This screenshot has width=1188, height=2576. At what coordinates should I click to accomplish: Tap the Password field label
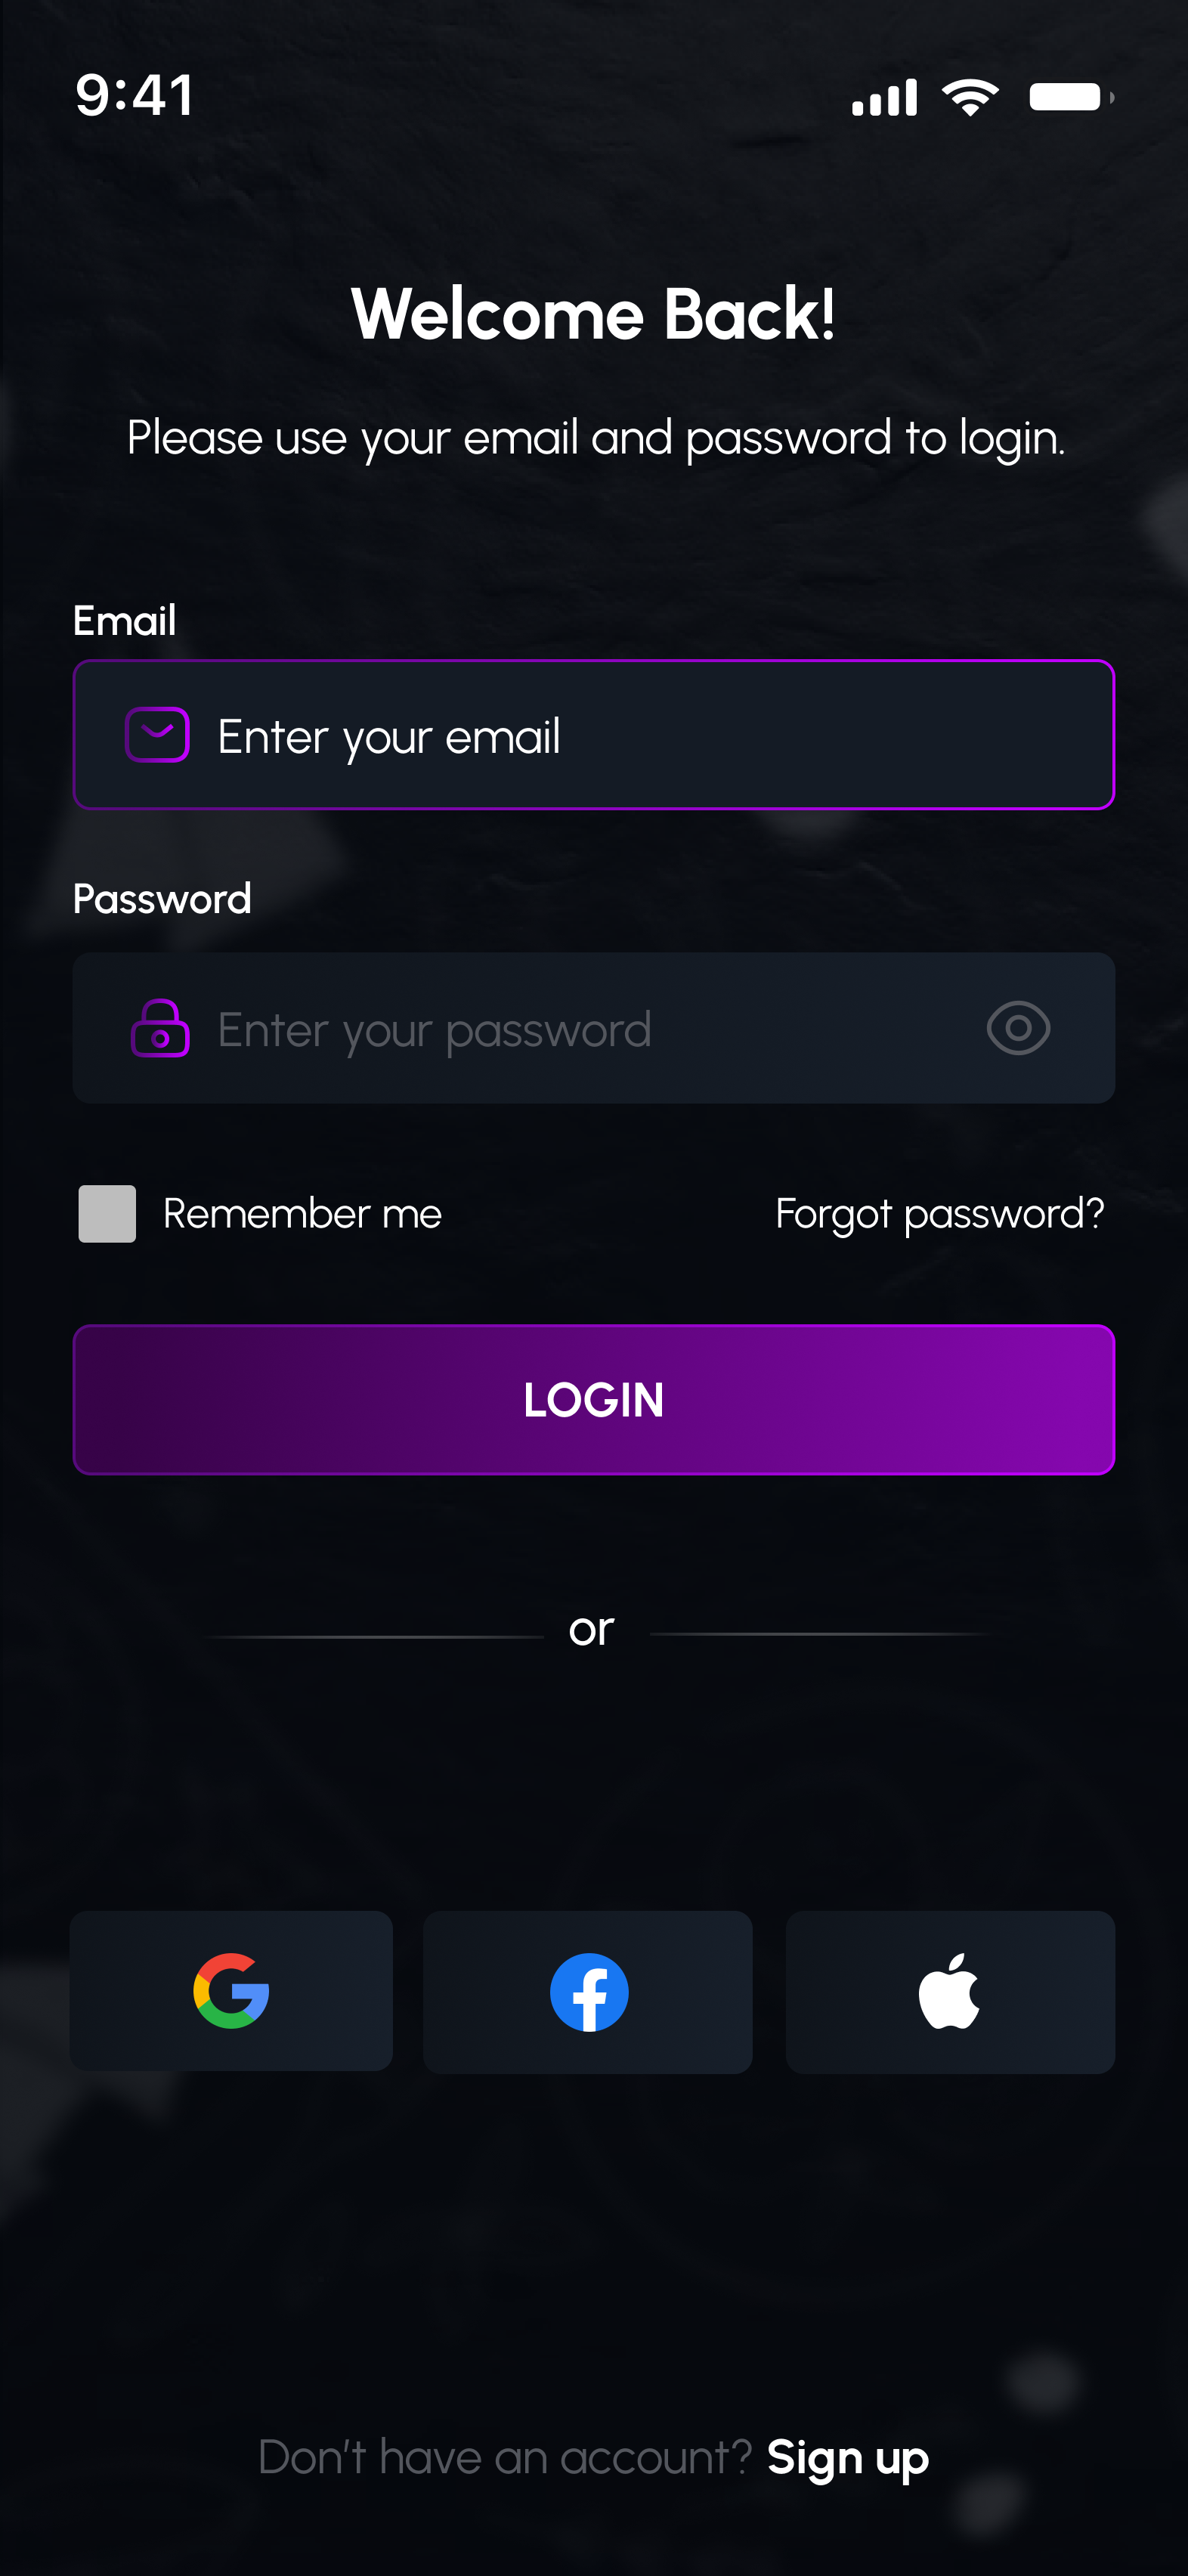coord(162,898)
